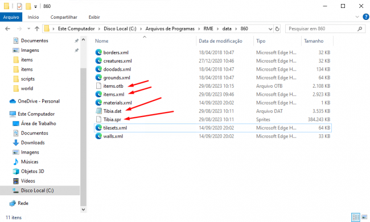This screenshot has height=222, width=370.
Task: Open Área de Trabalho in sidebar
Action: [34, 124]
